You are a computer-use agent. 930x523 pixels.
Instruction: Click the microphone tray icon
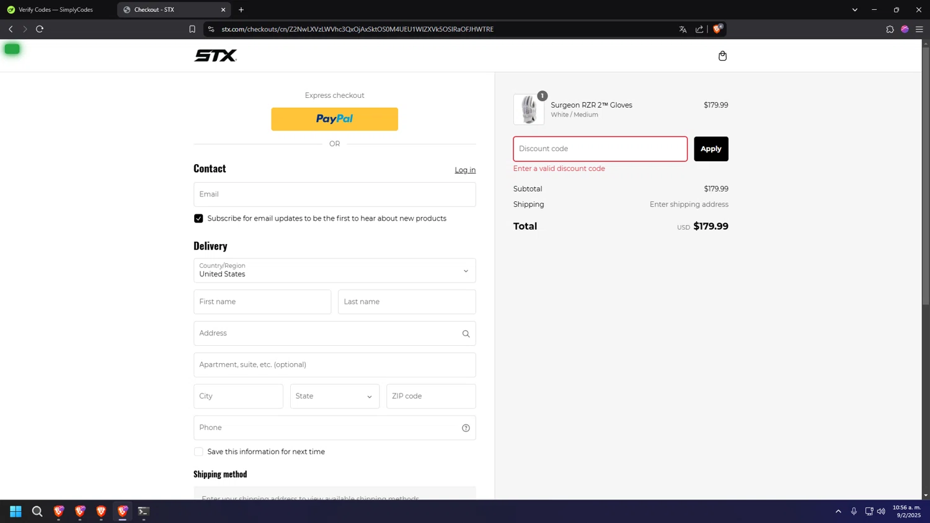click(x=854, y=511)
